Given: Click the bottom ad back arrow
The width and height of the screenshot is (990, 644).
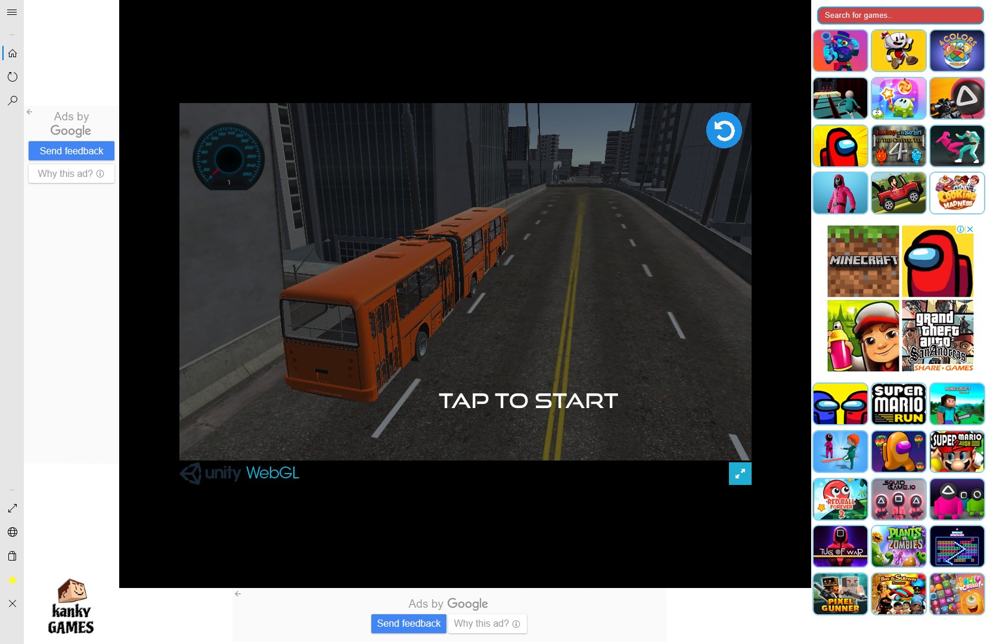Looking at the screenshot, I should 238,594.
